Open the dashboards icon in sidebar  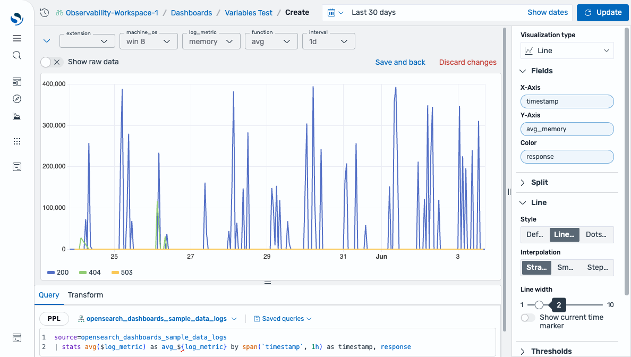point(17,82)
